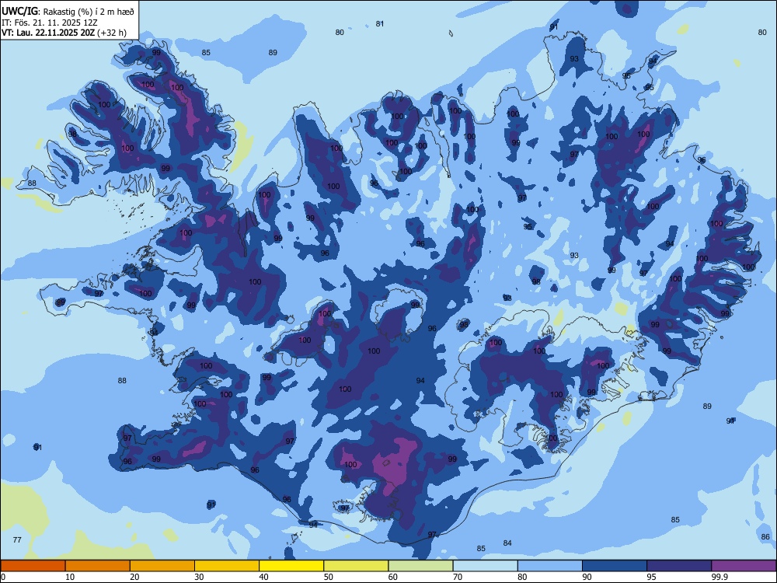Click the legend label '50'
This screenshot has height=583, width=777.
[329, 577]
